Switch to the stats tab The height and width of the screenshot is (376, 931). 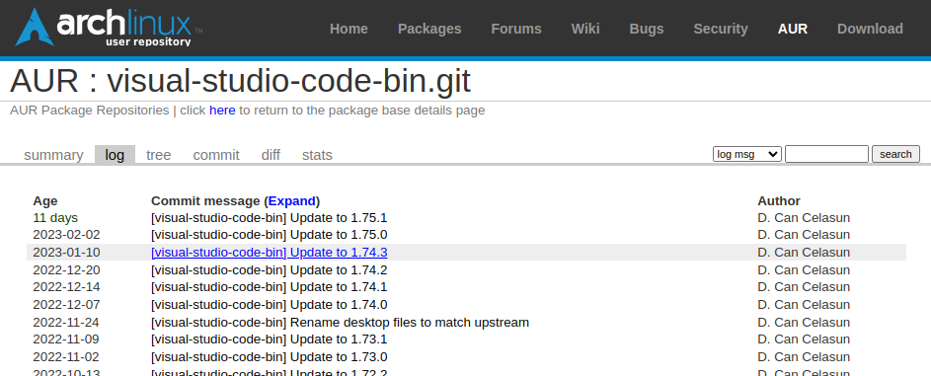(x=317, y=155)
